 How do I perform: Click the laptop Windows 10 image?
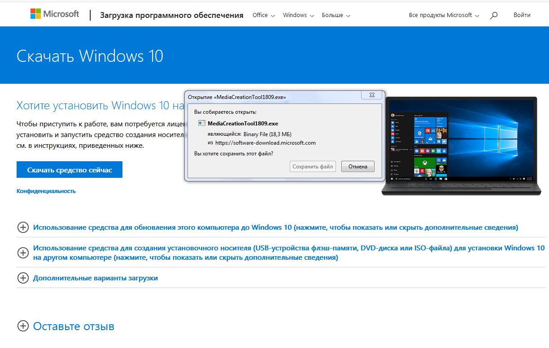(462, 146)
